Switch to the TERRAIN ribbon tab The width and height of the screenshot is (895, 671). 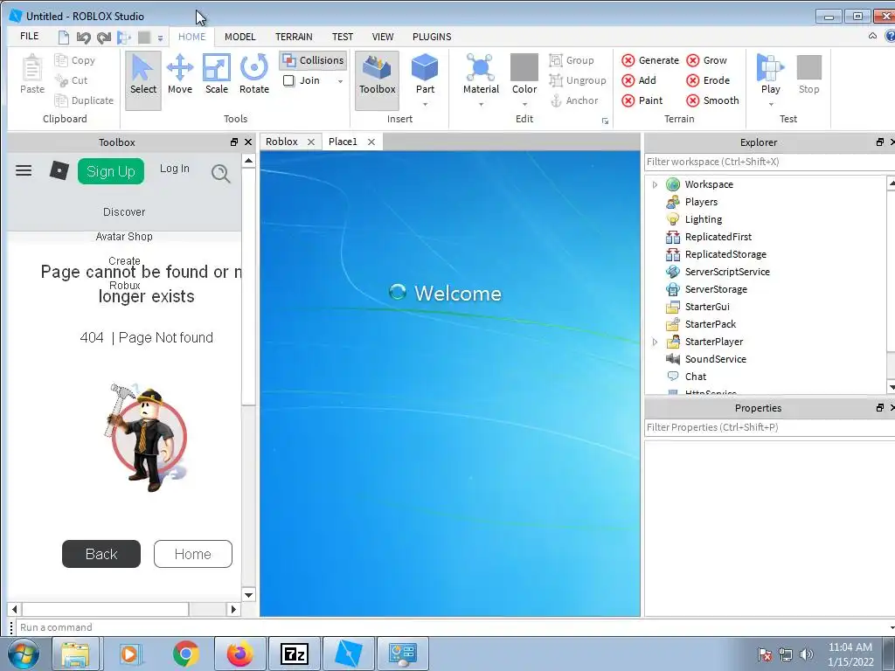(294, 37)
